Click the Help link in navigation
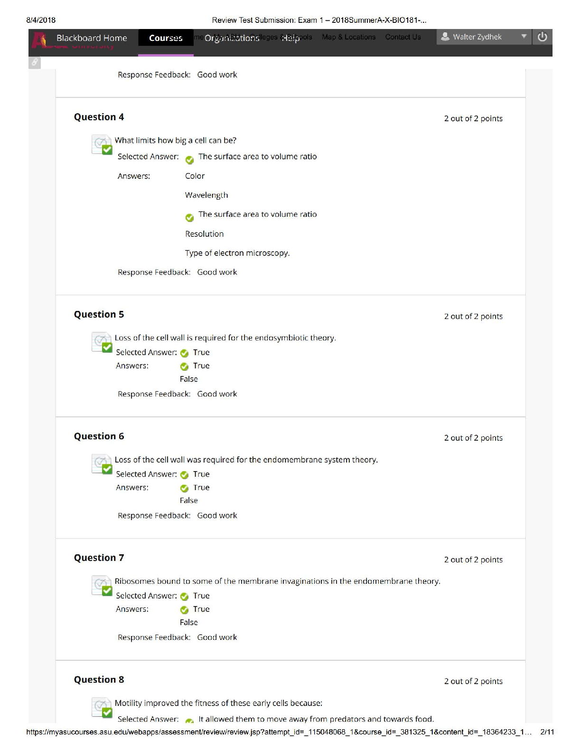Screen dimensions: 581x753 pos(290,38)
